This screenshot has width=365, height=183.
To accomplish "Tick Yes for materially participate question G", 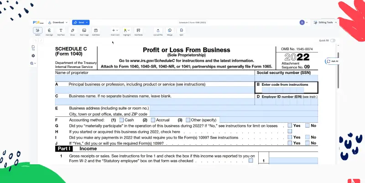I will pyautogui.click(x=290, y=125).
